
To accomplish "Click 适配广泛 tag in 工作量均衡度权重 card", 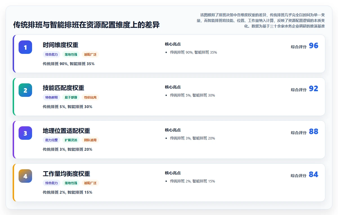I will (90, 183).
